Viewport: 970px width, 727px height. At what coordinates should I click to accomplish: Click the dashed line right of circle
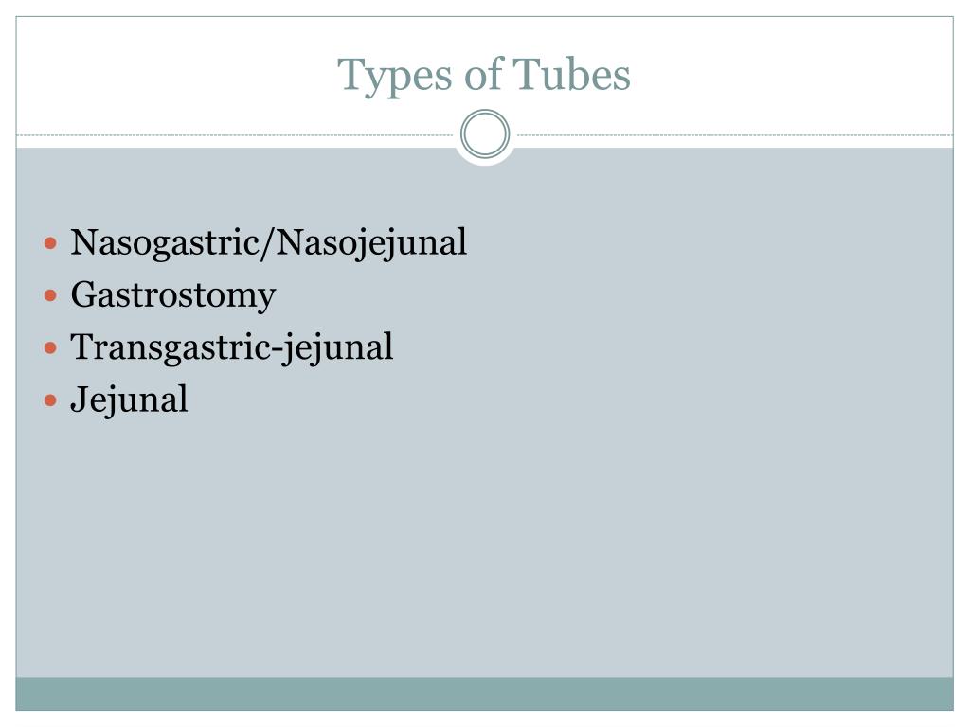coord(735,134)
